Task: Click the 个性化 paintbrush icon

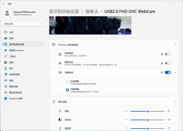Action: click(6, 56)
